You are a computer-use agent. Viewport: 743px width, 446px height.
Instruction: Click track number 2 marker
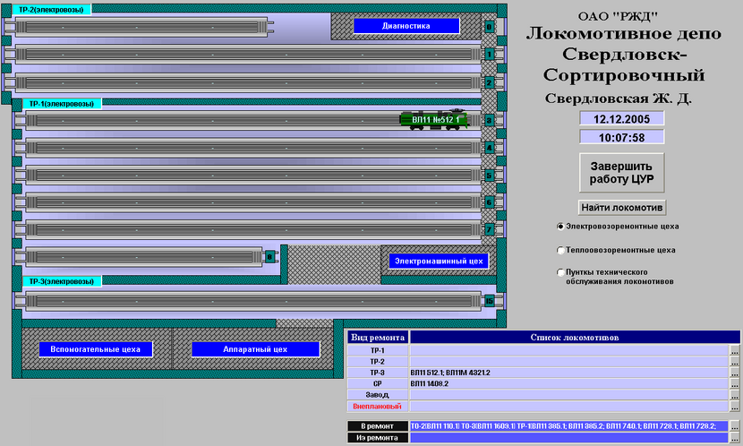[x=489, y=82]
